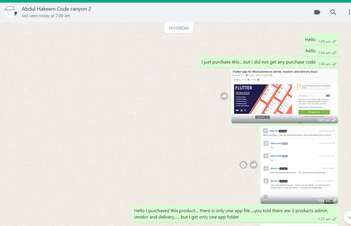
Task: Select the 'hello' message sent at 1:04 am
Action: (x=321, y=51)
